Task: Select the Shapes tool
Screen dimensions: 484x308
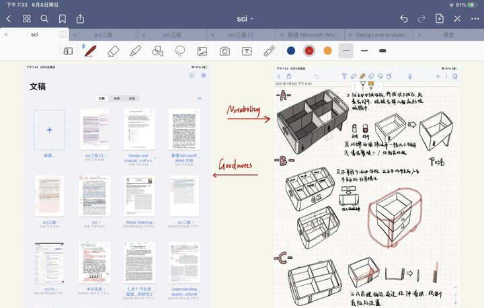Action: (158, 51)
